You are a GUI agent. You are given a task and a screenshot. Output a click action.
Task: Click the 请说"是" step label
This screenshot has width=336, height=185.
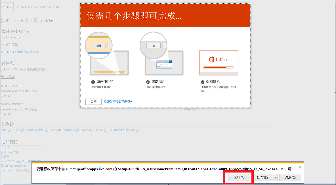(x=157, y=82)
